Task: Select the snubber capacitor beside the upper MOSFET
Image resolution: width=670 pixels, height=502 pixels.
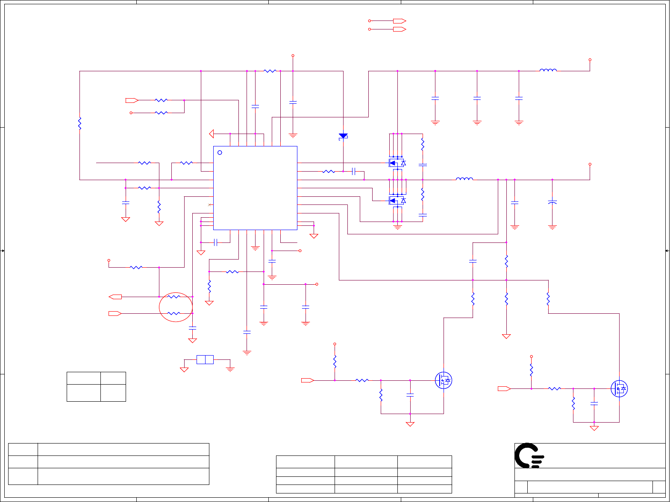Action: (423, 165)
